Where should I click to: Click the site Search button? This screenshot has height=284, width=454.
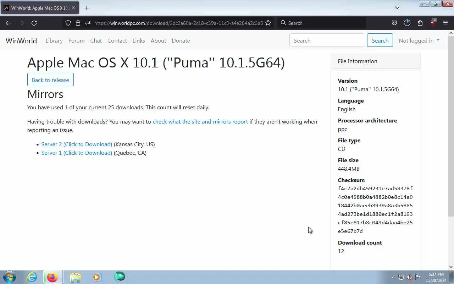[380, 40]
